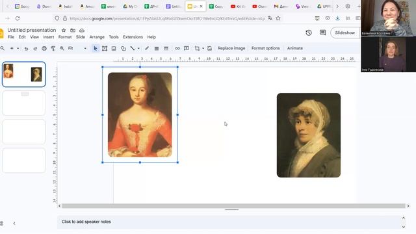Open the Fit zoom level dropdown

77,48
